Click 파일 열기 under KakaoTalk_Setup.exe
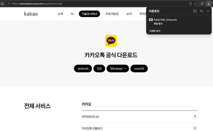The image size is (213, 131). point(158,24)
